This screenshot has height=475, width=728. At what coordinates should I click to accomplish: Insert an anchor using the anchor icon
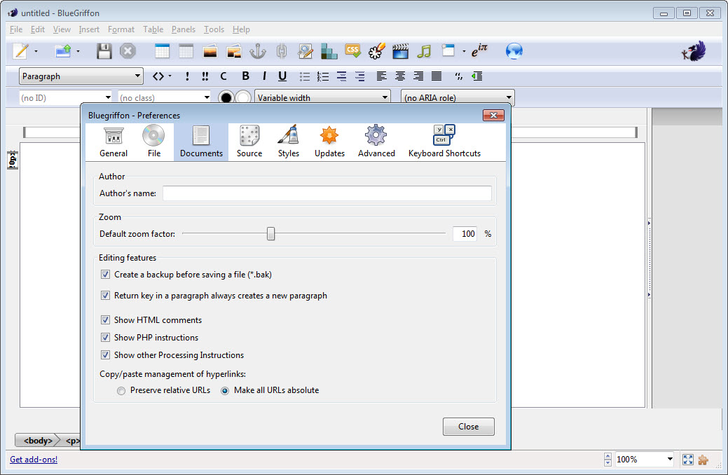pos(258,51)
